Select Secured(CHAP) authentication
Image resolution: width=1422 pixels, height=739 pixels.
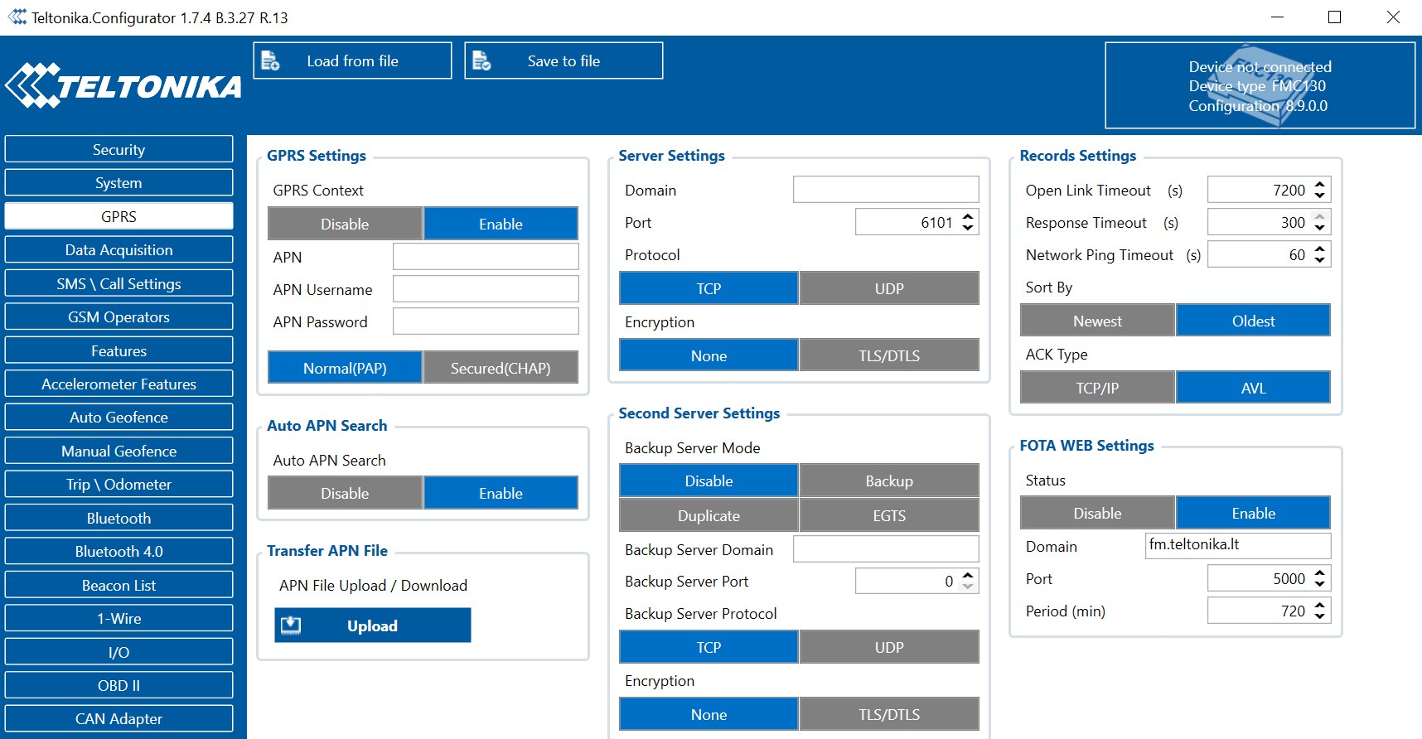[x=501, y=368]
